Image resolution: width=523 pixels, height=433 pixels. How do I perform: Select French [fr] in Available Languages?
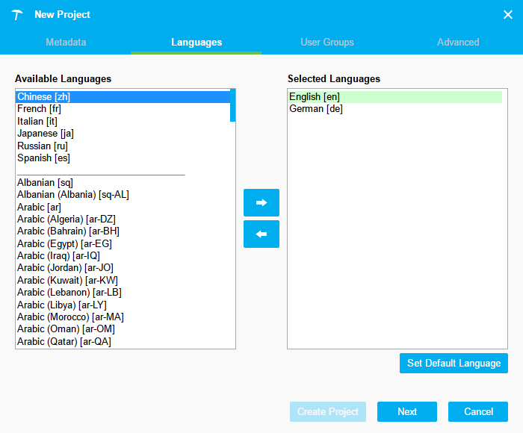39,109
